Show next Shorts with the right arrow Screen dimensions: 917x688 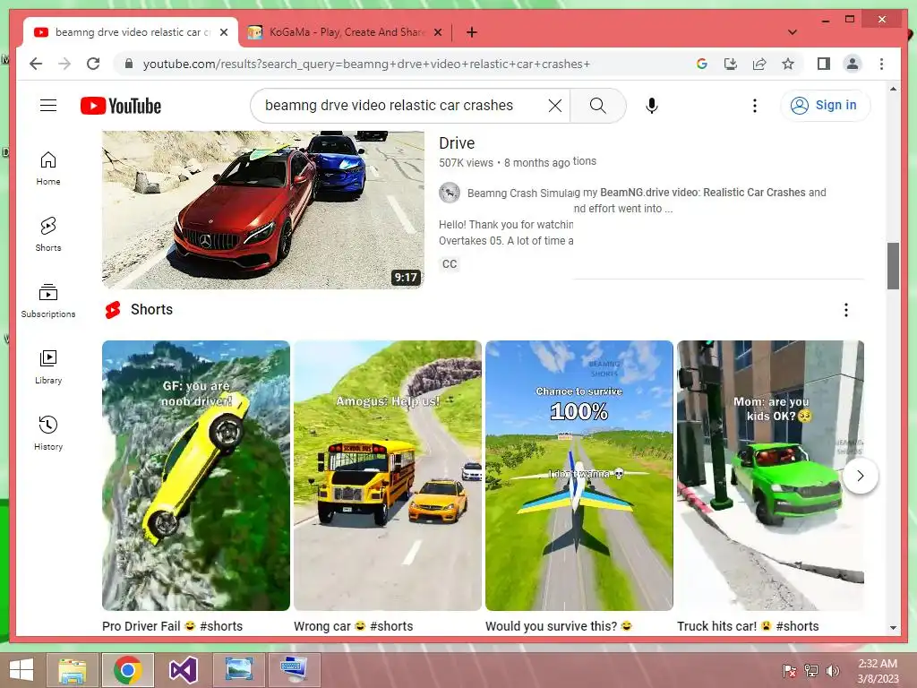(861, 476)
